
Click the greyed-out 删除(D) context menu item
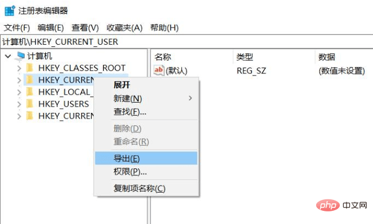pyautogui.click(x=146, y=128)
